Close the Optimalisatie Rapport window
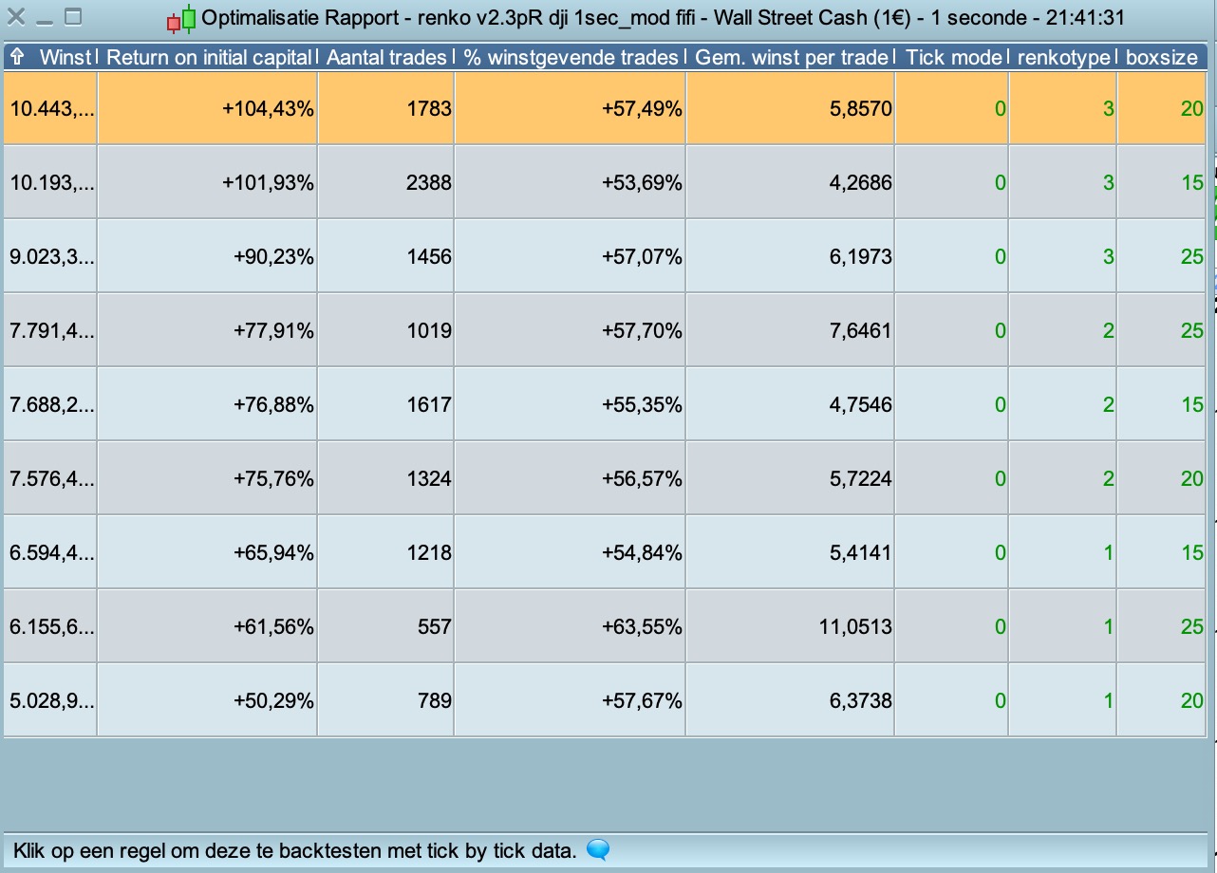Screen dimensions: 1217x873 click(16, 16)
